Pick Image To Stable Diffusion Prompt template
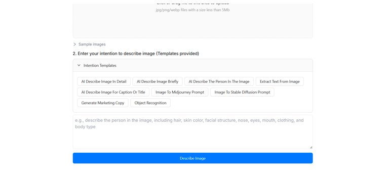The height and width of the screenshot is (182, 385). pos(242,92)
